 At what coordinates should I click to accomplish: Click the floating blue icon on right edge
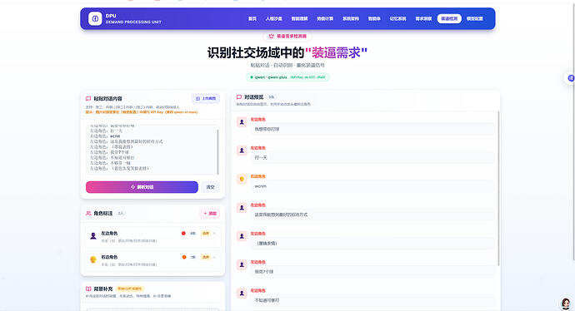(571, 78)
